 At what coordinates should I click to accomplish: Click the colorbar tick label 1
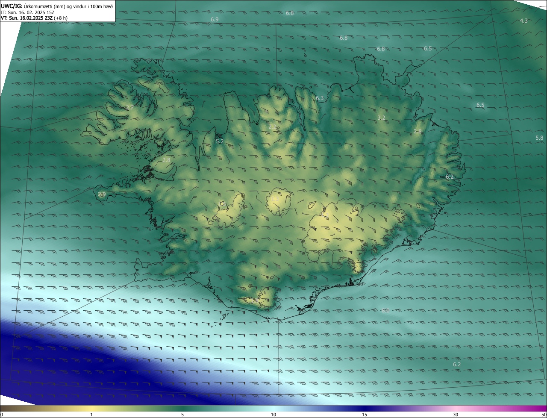[91, 415]
